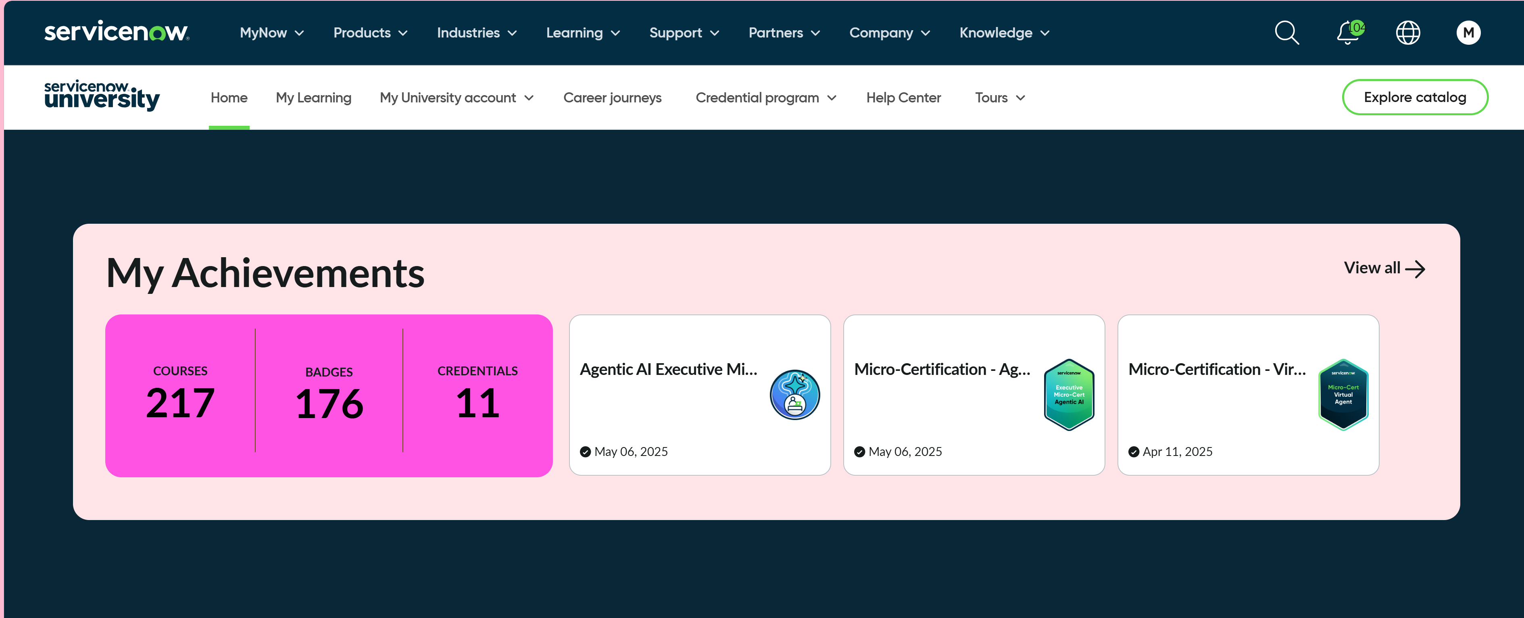1524x618 pixels.
Task: Click the Explore catalog button
Action: pos(1415,98)
